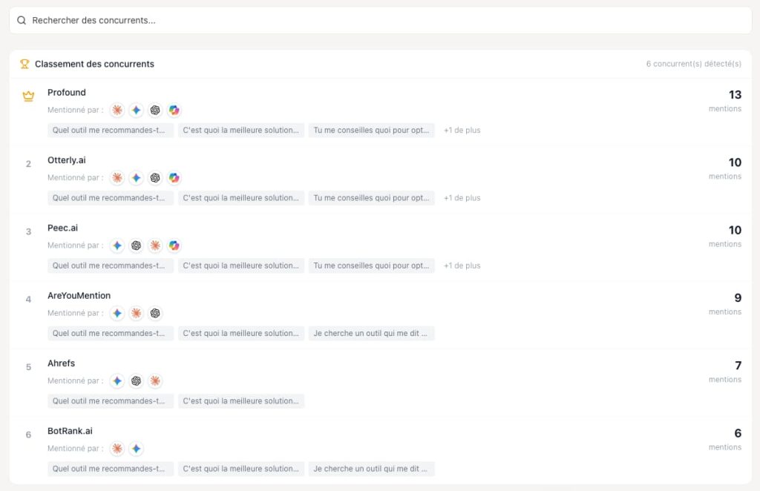760x491 pixels.
Task: Click the ChatGPT icon in the Peec.ai row
Action: click(x=137, y=245)
